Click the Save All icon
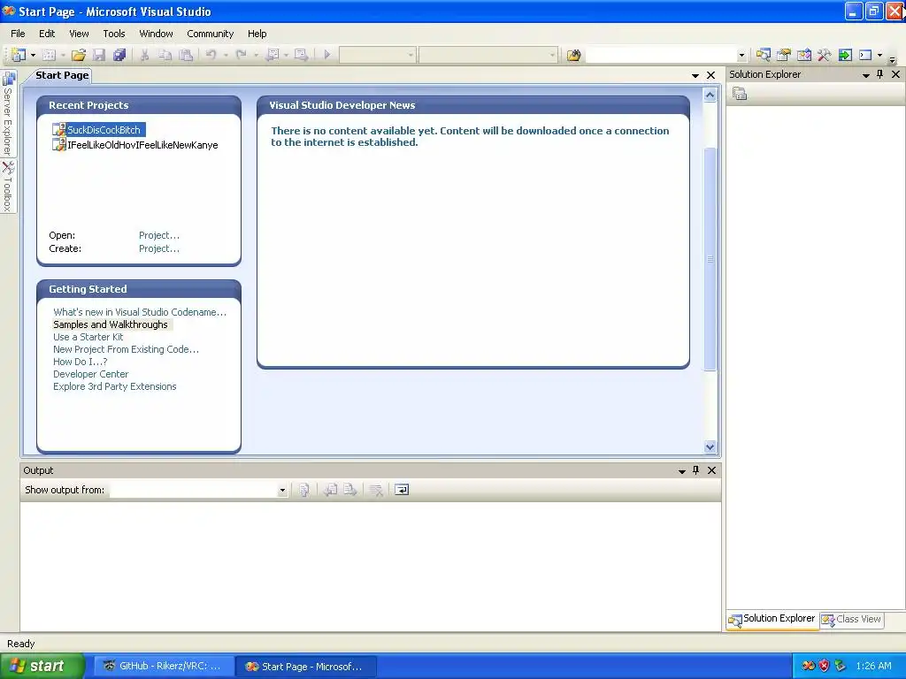 point(119,55)
